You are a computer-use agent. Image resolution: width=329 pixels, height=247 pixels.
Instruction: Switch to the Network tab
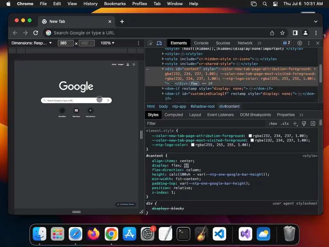point(245,43)
